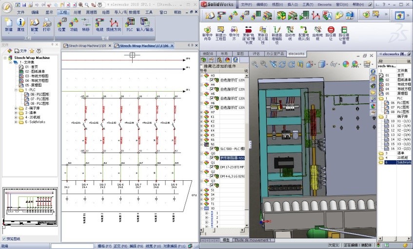Open 配置 (Configure) in elecworks ribbon
This screenshot has height=249, width=413.
35,25
